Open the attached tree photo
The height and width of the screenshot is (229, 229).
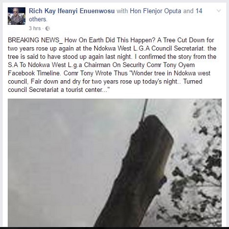(114, 162)
